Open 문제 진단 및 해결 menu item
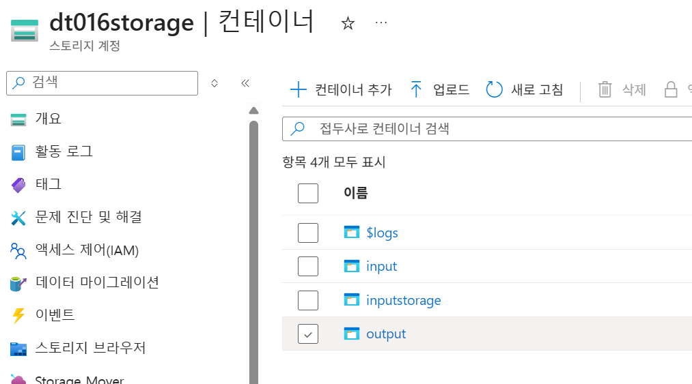 [89, 217]
